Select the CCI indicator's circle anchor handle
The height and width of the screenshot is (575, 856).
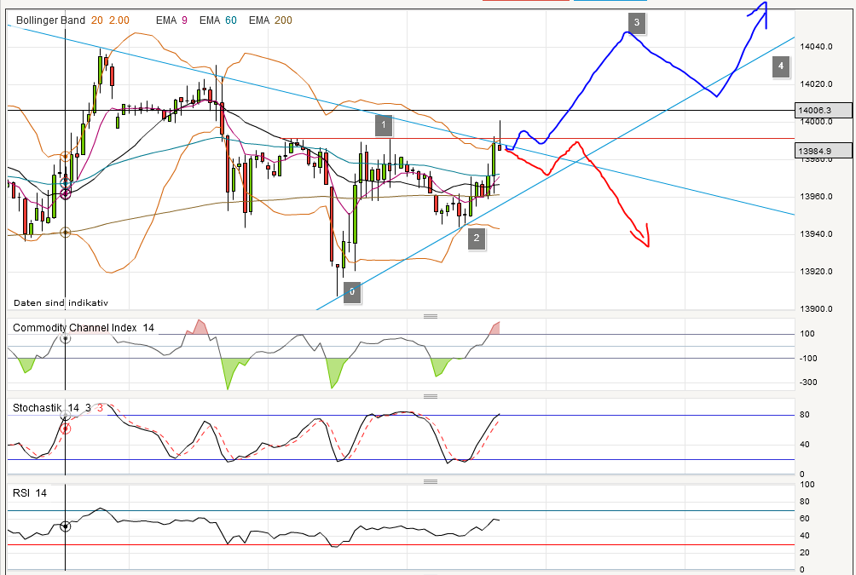tap(65, 339)
